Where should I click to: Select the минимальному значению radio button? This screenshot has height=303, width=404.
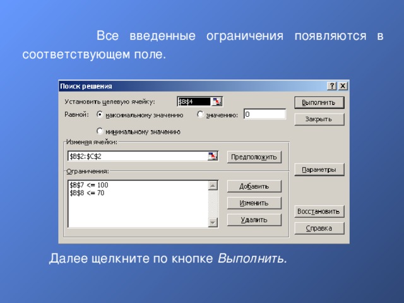coord(100,131)
